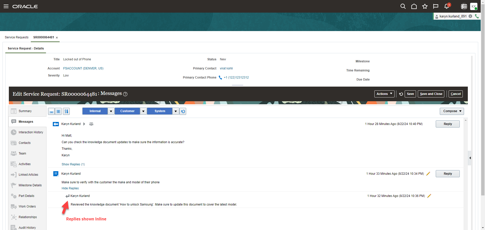
Task: Open Part Details side tab
Action: point(27,196)
